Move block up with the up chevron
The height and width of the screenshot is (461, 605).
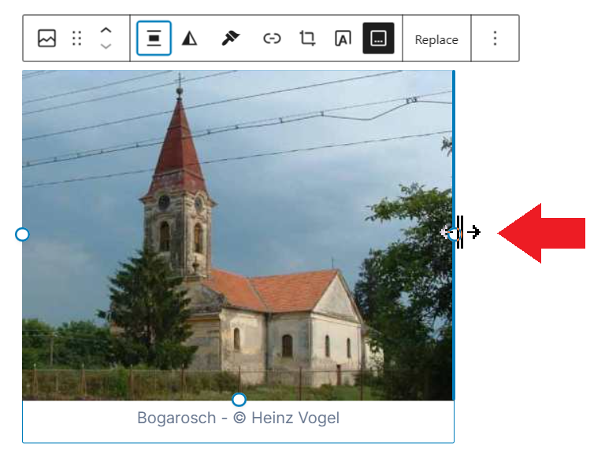[x=106, y=31]
